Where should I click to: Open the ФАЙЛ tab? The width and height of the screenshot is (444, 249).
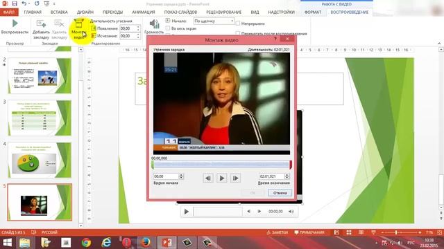tap(9, 12)
